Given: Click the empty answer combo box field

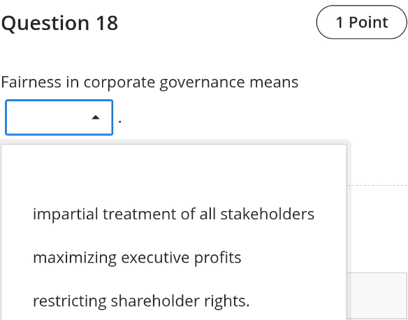Looking at the screenshot, I should coord(59,117).
